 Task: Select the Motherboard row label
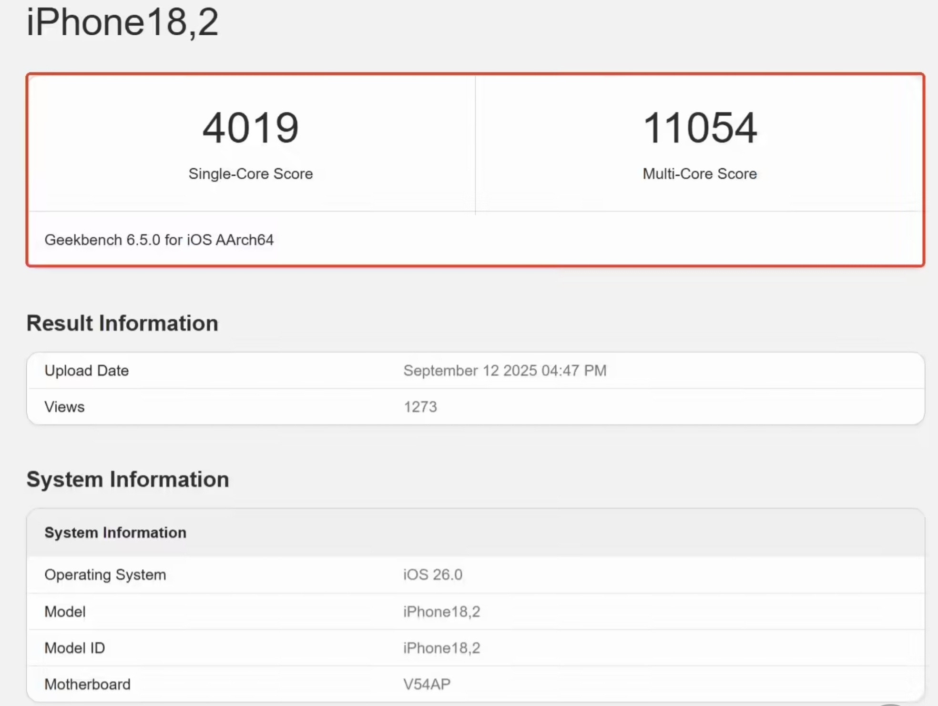87,685
